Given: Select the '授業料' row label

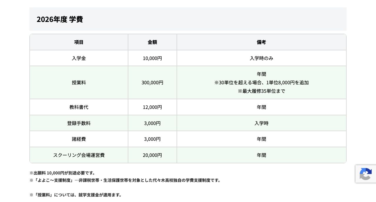Looking at the screenshot, I should click(79, 83).
